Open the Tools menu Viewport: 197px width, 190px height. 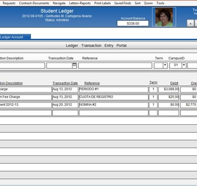pyautogui.click(x=160, y=3)
